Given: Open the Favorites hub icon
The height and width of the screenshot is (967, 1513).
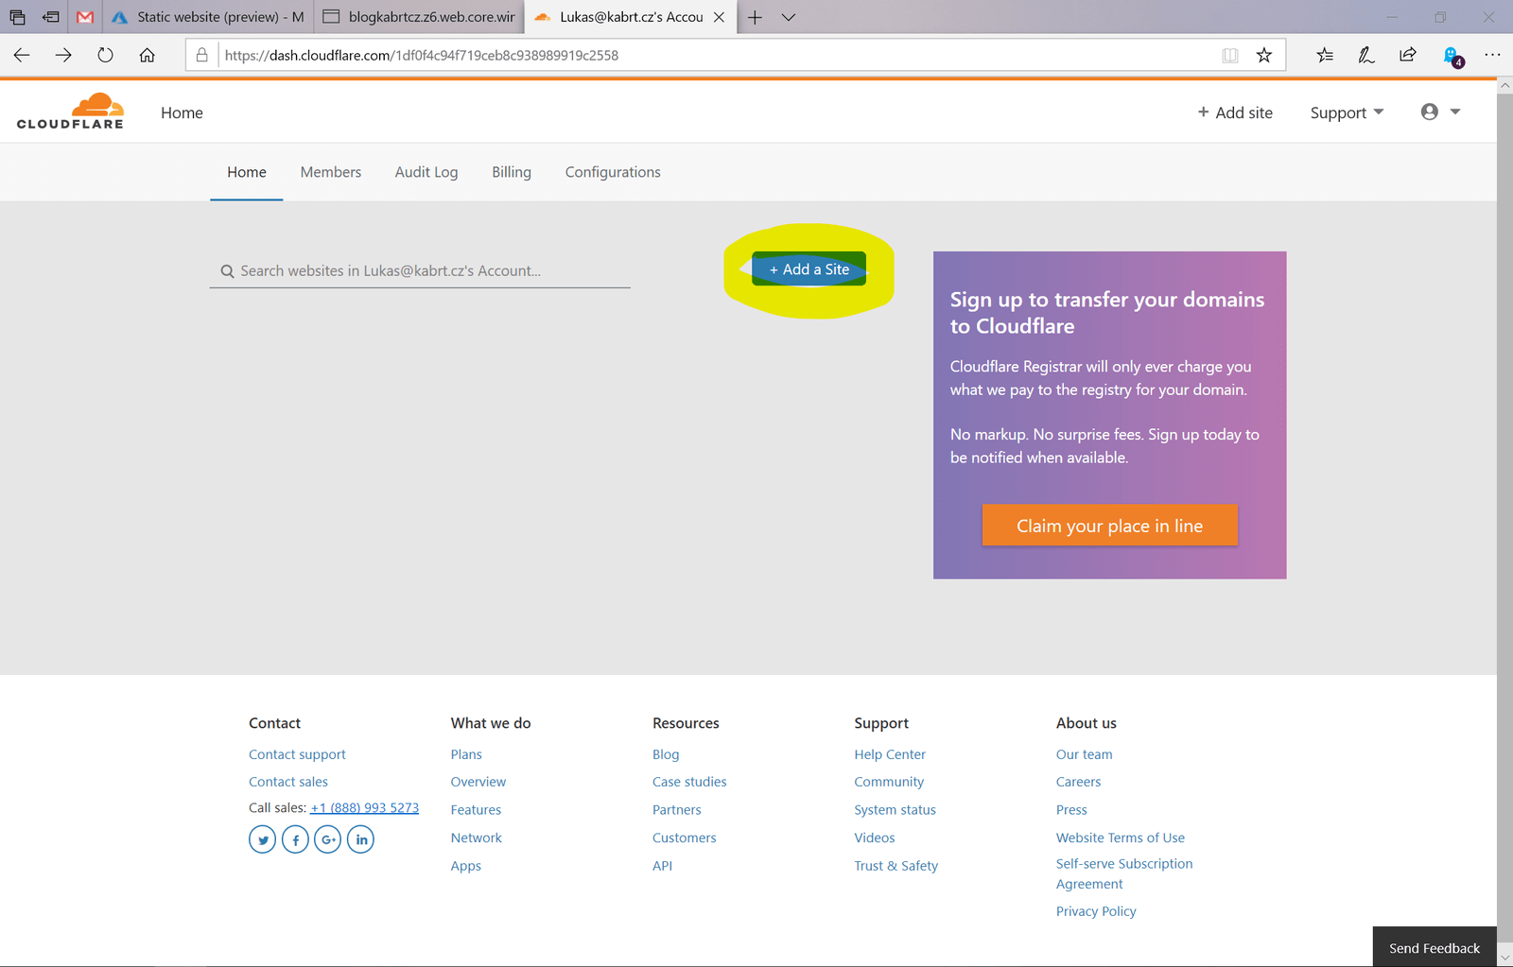Looking at the screenshot, I should (1325, 55).
